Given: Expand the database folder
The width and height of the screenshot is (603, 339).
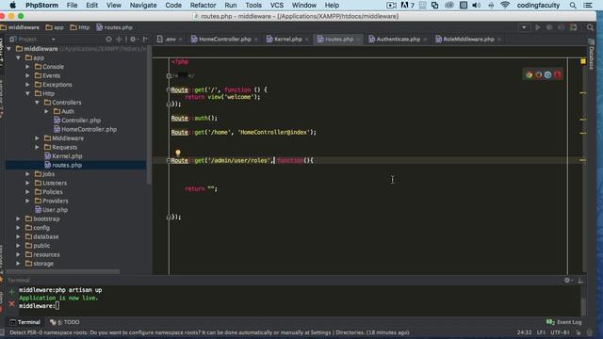Looking at the screenshot, I should 18,236.
